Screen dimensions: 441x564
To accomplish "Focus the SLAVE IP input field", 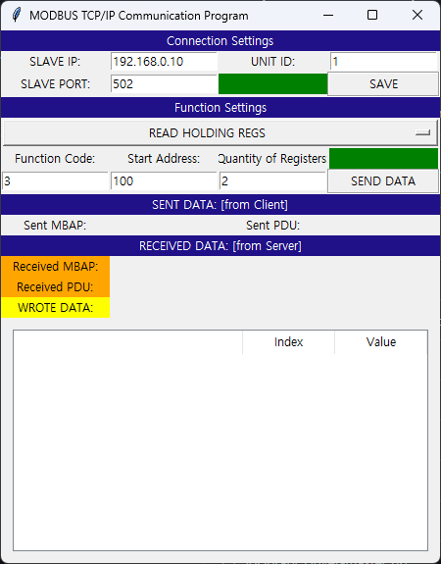I will pyautogui.click(x=164, y=62).
